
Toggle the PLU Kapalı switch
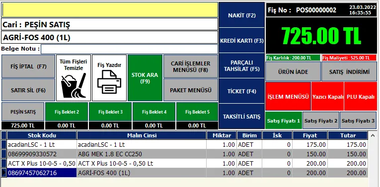361,96
